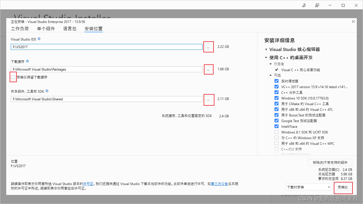Expand Visual Studio 核心编辑器
This screenshot has width=363, height=204.
[x=266, y=49]
